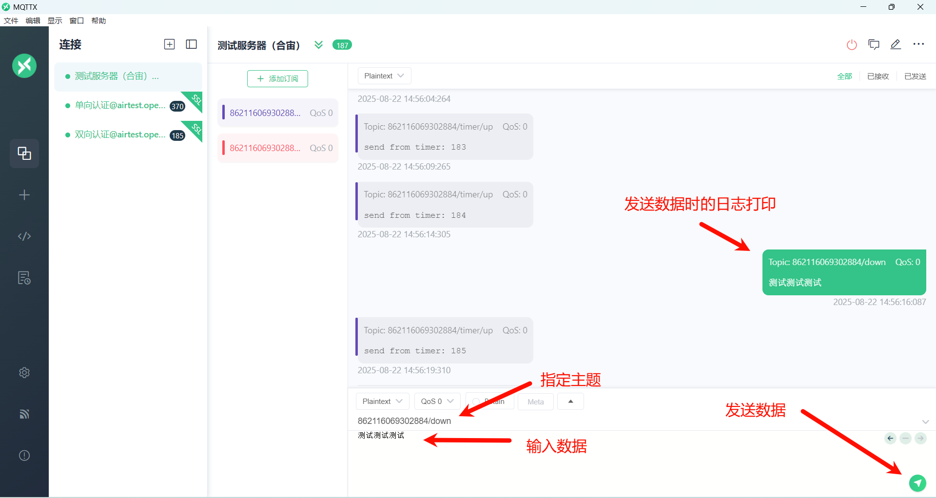This screenshot has height=498, width=936.
Task: Open the Log viewer sidebar icon
Action: click(x=24, y=278)
